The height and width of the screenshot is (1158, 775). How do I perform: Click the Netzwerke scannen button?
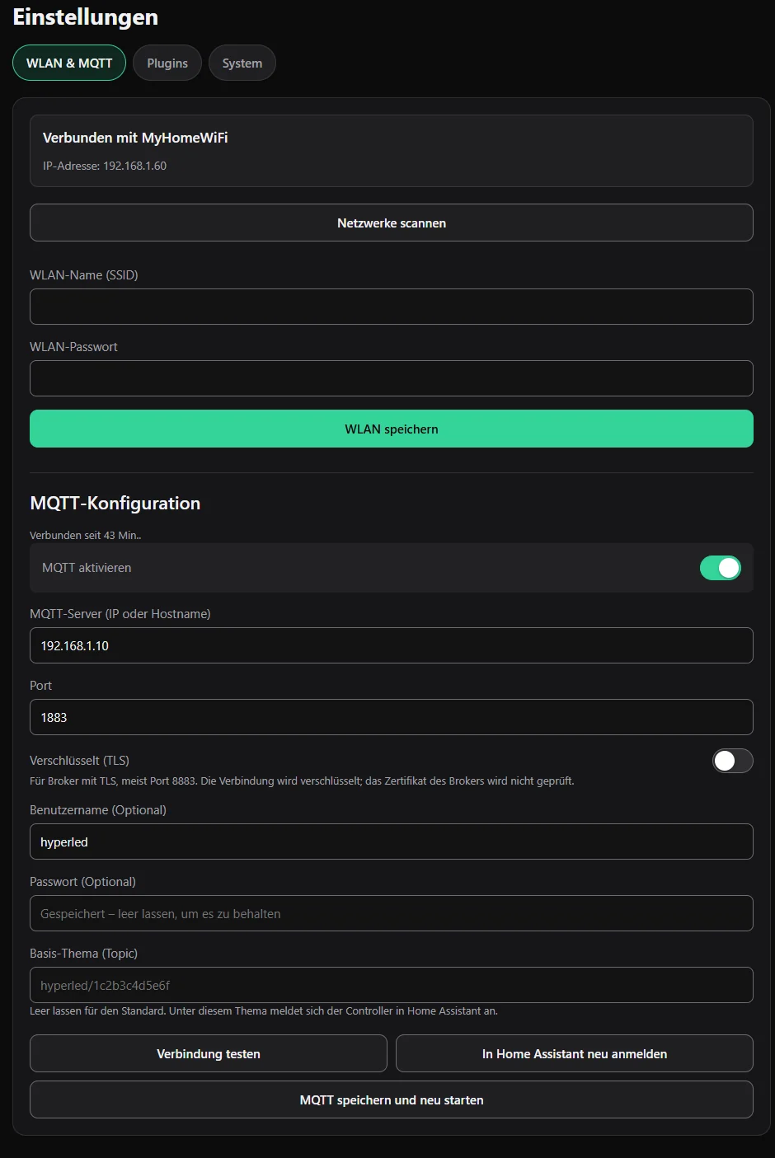point(392,223)
